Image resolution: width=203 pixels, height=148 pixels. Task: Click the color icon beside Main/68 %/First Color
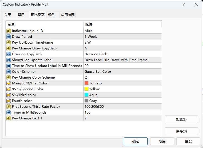point(9,83)
